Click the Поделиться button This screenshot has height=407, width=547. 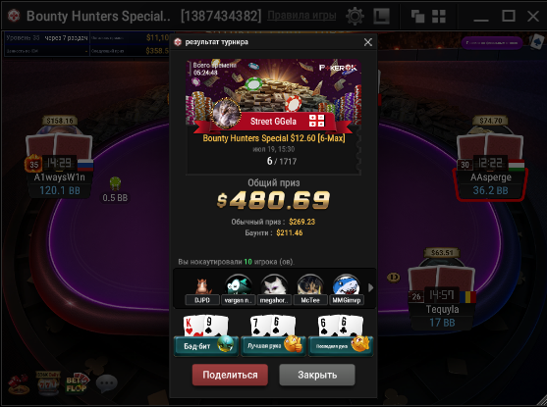[230, 375]
